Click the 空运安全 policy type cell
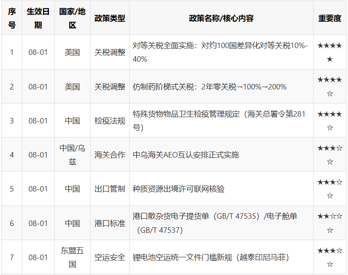Image resolution: width=348 pixels, height=275 pixels. [x=110, y=257]
